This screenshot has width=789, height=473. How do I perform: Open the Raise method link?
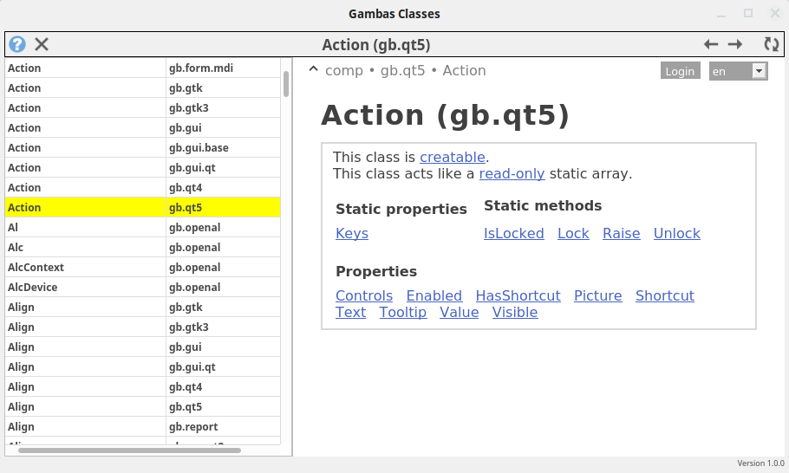click(622, 234)
